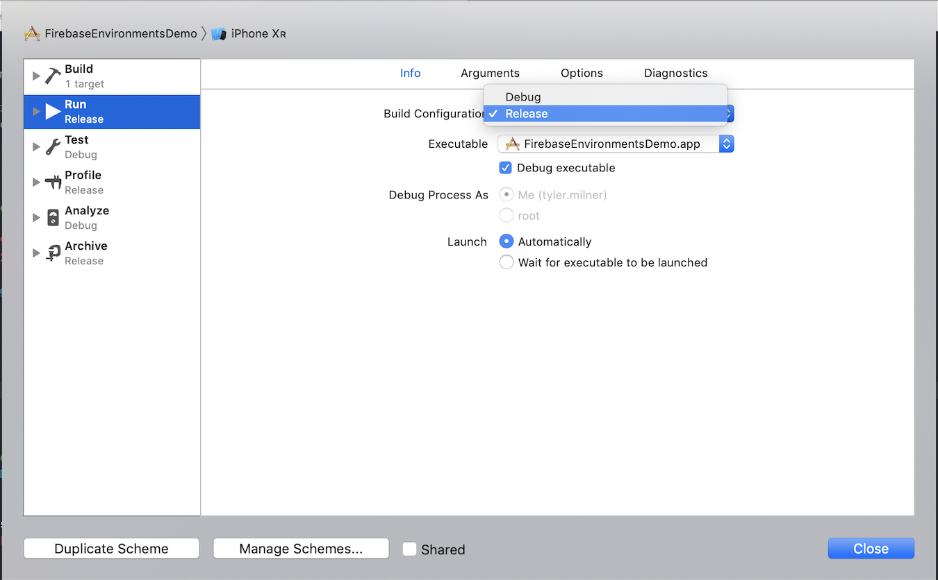
Task: Switch to the Options tab
Action: pyautogui.click(x=582, y=73)
